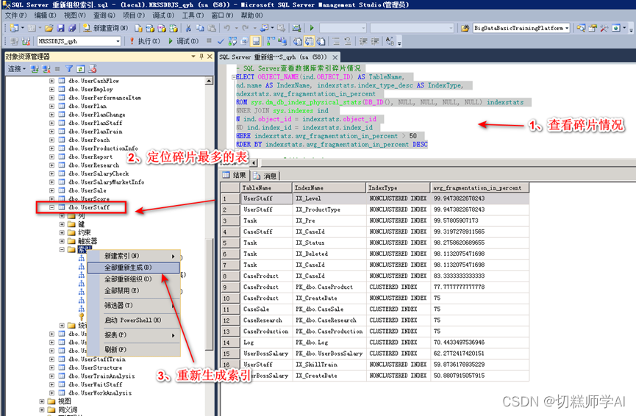The height and width of the screenshot is (416, 636).
Task: Increase indent toolbar icon
Action: pos(375,41)
